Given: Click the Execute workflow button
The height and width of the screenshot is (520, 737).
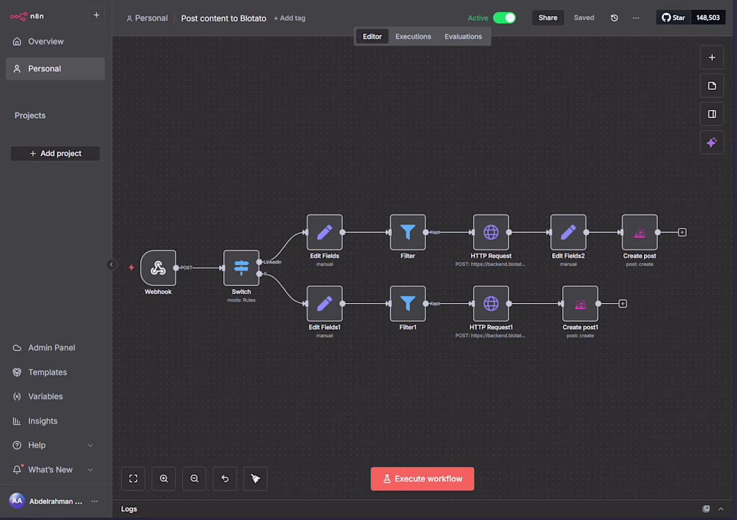Looking at the screenshot, I should click(x=422, y=478).
